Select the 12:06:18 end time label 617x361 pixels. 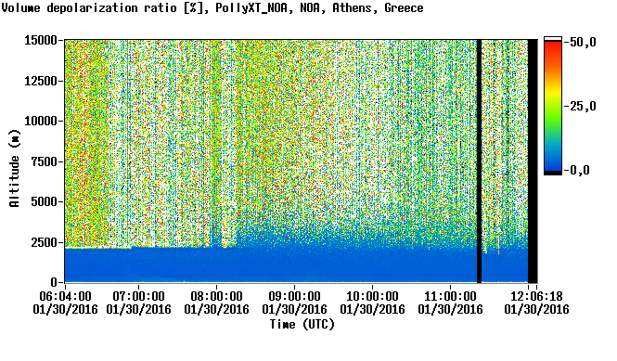tap(536, 303)
